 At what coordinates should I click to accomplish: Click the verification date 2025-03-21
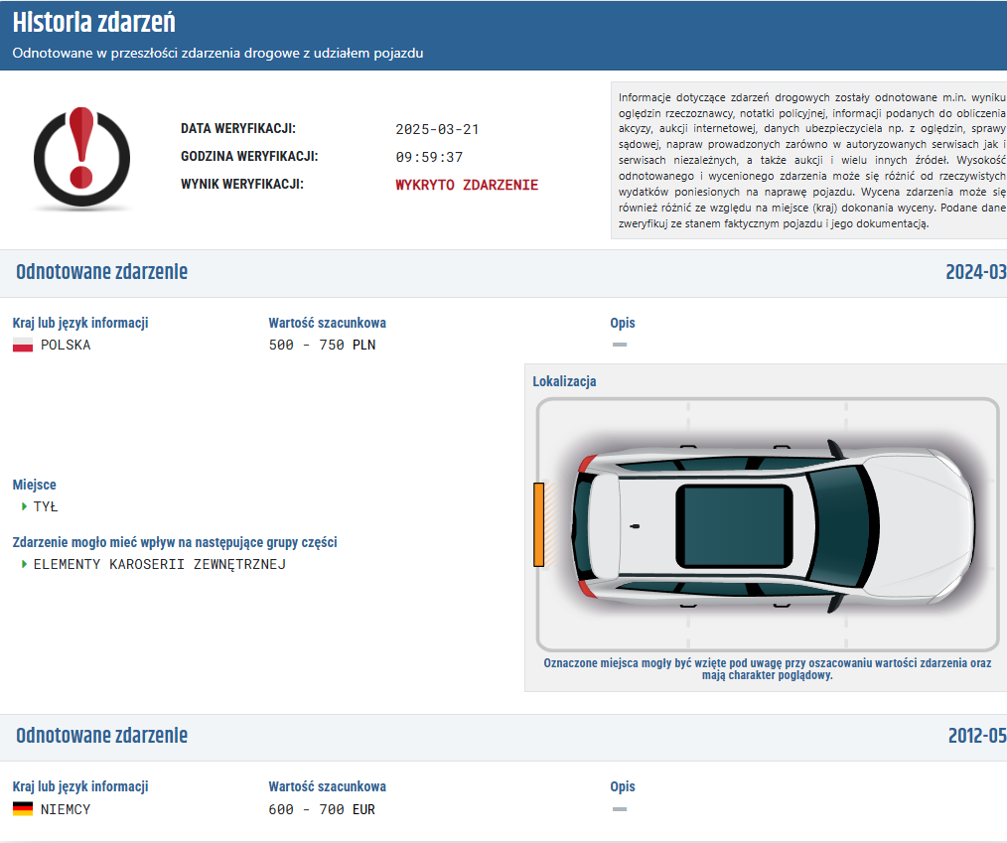[437, 129]
